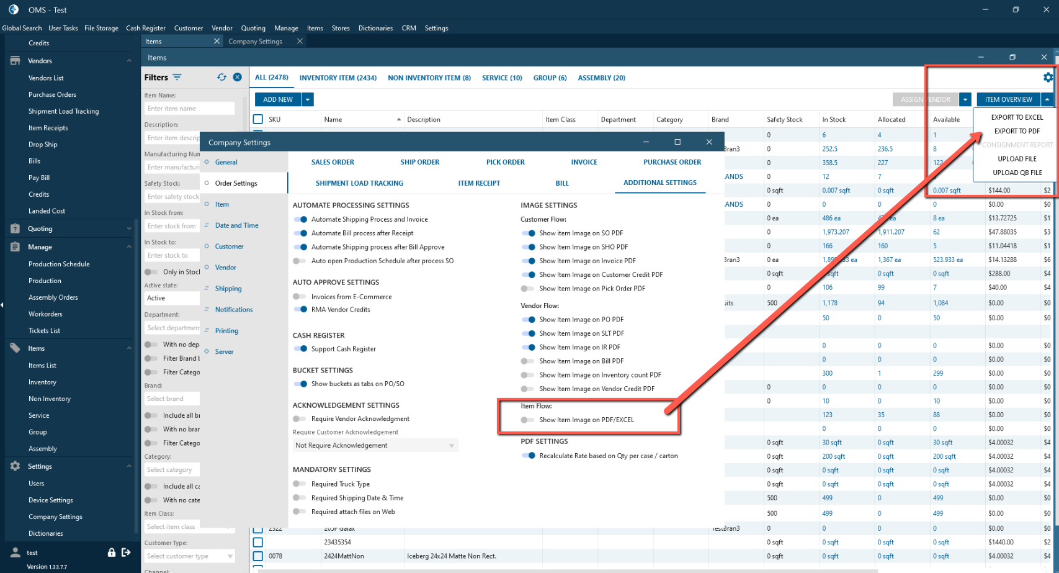The width and height of the screenshot is (1059, 573).
Task: Toggle Automate Shipping Process and Invoice
Action: [x=300, y=219]
